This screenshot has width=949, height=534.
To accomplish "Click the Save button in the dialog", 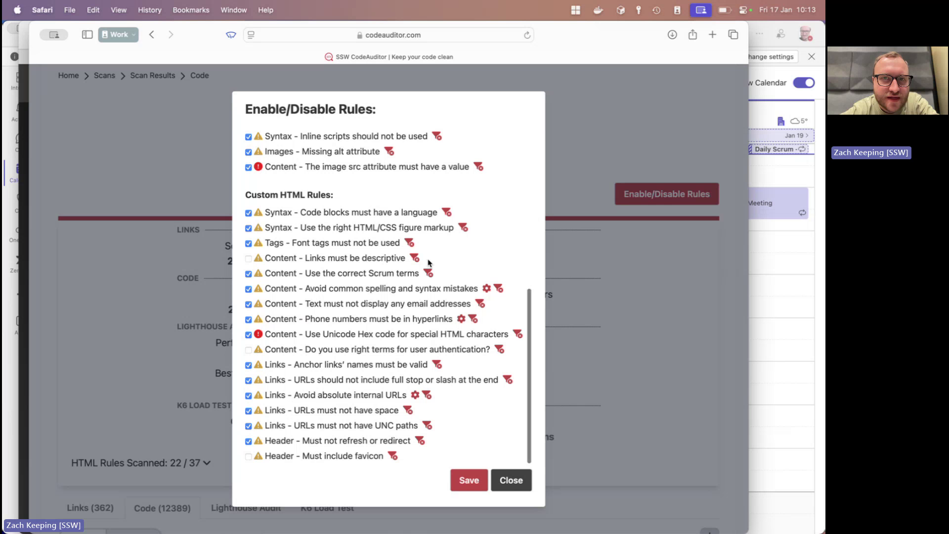I will coord(469,480).
